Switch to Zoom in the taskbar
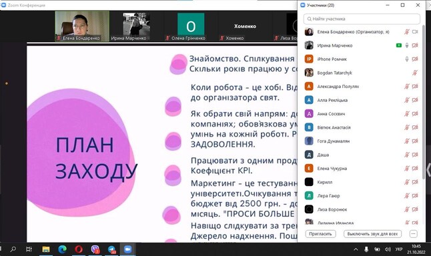This screenshot has width=431, height=256. [127, 249]
